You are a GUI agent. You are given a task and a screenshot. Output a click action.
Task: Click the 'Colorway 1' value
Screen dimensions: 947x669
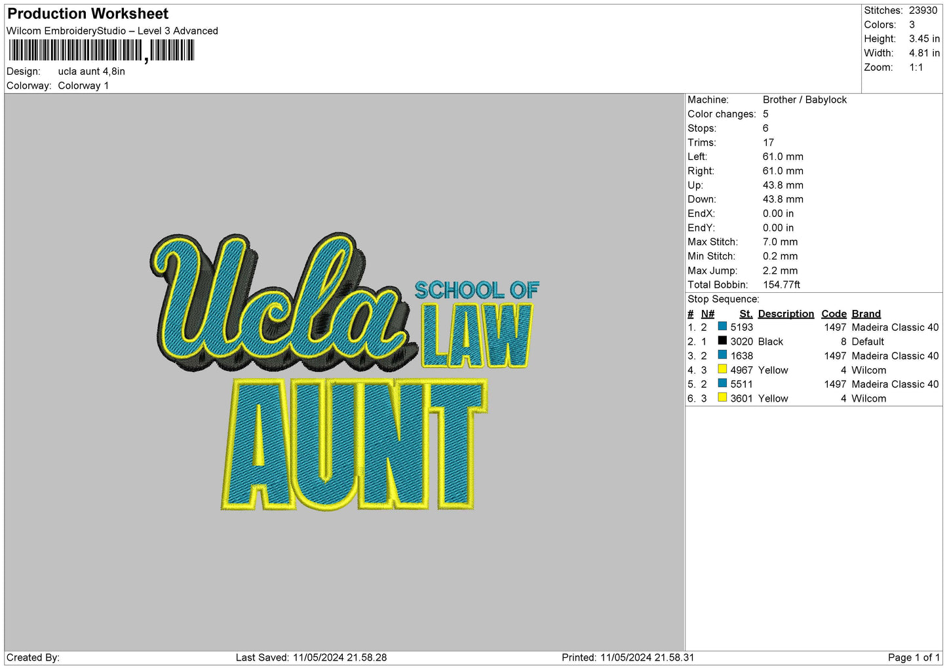(x=83, y=86)
